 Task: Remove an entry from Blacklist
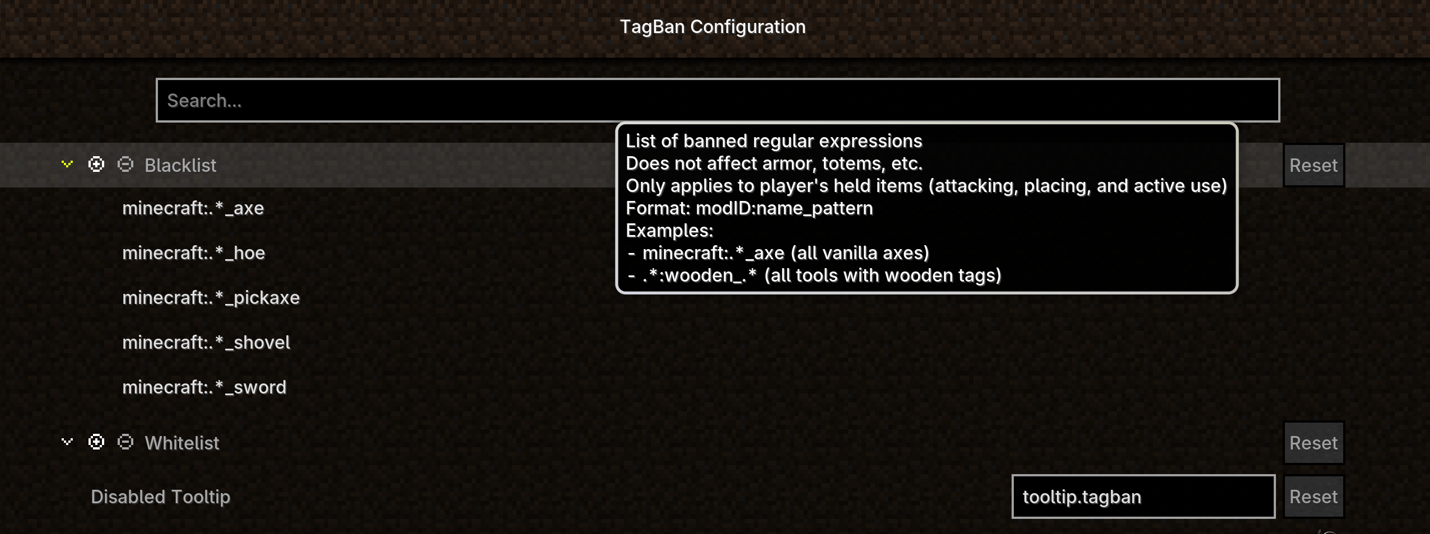point(125,164)
